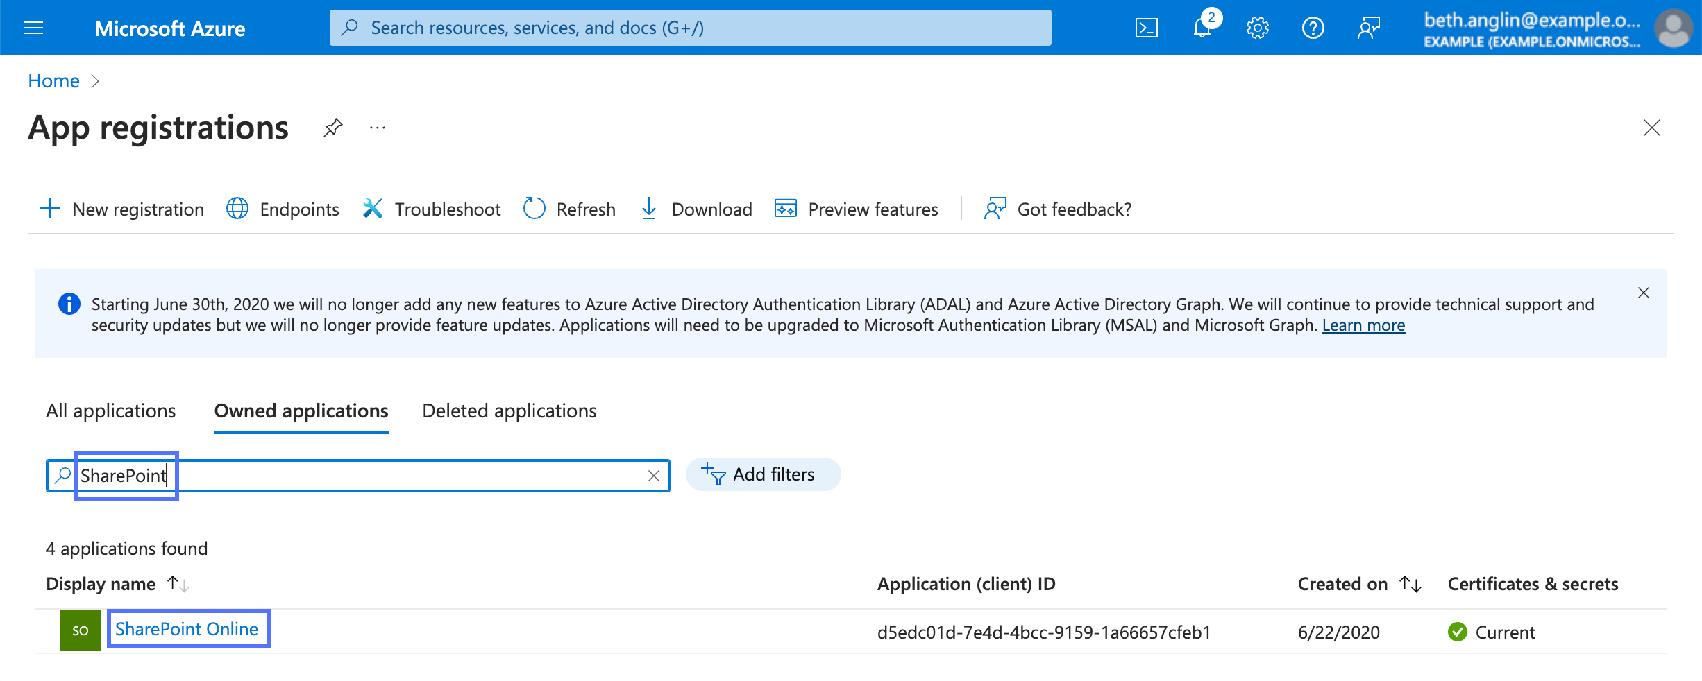Click the Application (client) ID header
Image resolution: width=1702 pixels, height=681 pixels.
(x=966, y=584)
